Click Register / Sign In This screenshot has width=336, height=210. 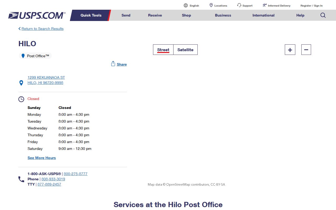point(312,6)
